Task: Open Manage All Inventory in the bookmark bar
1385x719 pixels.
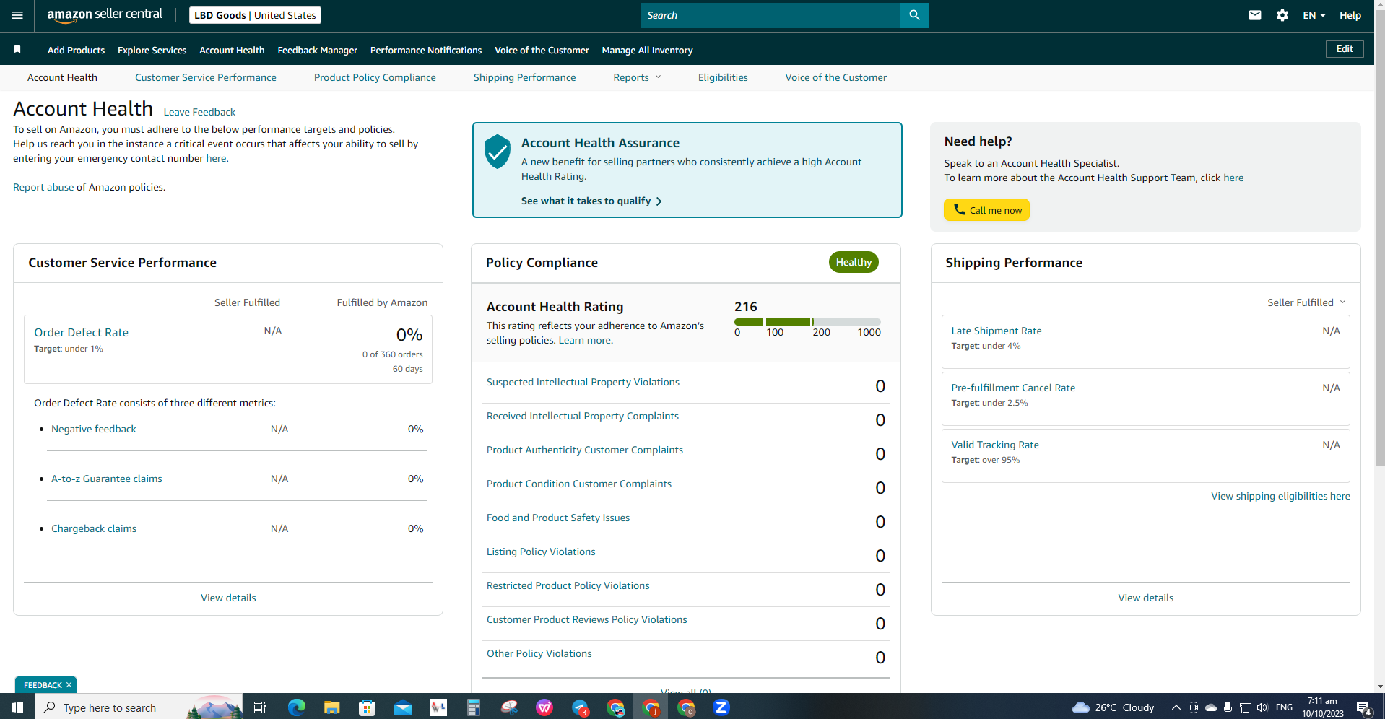Action: click(x=647, y=50)
